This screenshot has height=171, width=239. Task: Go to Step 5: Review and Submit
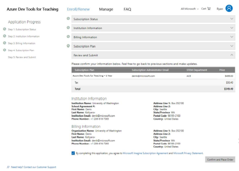22,57
